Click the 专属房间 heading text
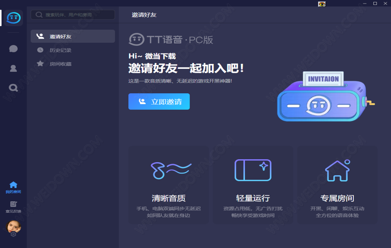Viewport: 391px width, 248px height. point(338,198)
